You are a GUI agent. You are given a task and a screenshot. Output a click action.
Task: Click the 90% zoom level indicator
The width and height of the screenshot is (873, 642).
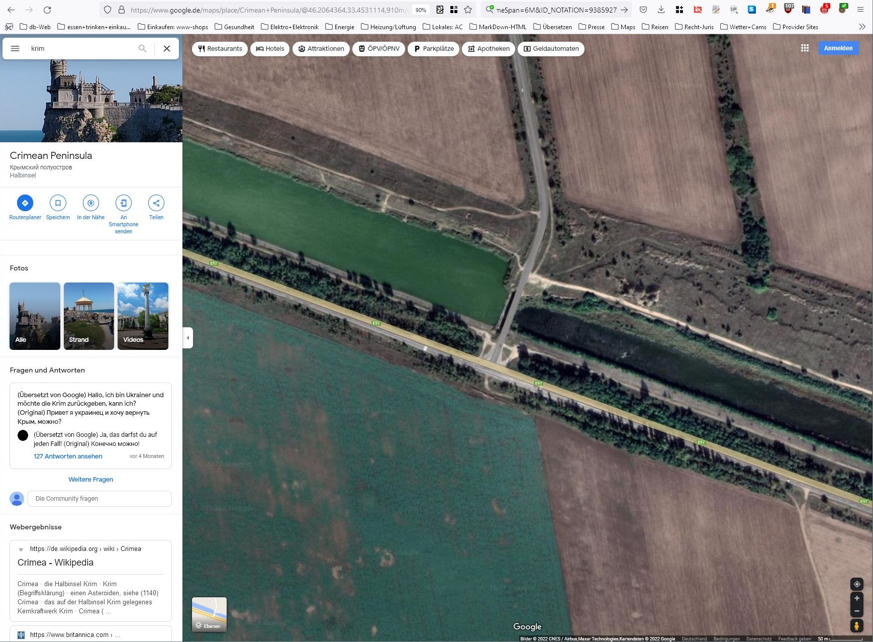click(x=421, y=10)
